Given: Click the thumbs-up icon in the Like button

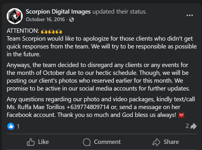Looking at the screenshot, I should 31,142.
